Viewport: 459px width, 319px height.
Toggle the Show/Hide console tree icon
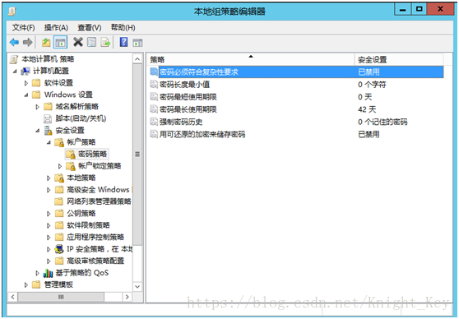(x=60, y=43)
